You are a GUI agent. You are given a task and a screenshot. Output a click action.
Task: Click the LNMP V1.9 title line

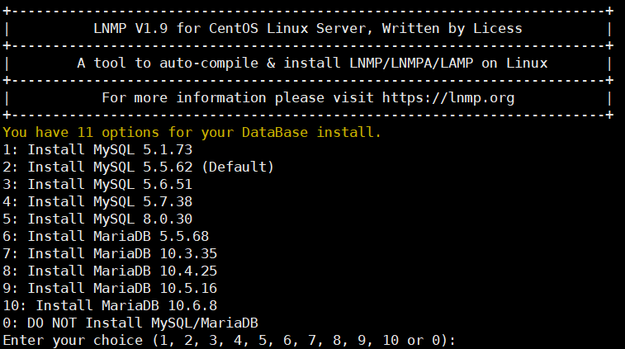(x=308, y=29)
